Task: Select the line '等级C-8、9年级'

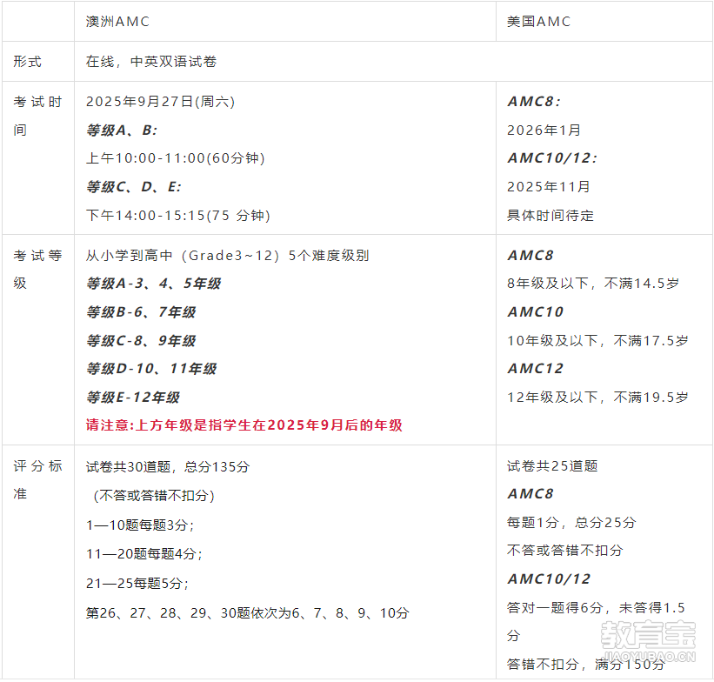Action: (141, 341)
